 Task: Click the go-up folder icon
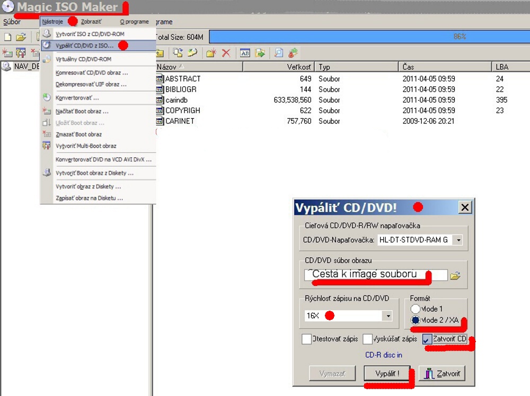point(159,53)
